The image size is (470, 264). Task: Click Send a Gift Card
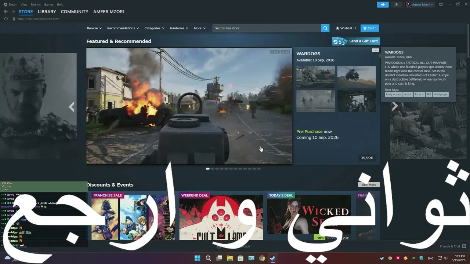[x=356, y=41]
